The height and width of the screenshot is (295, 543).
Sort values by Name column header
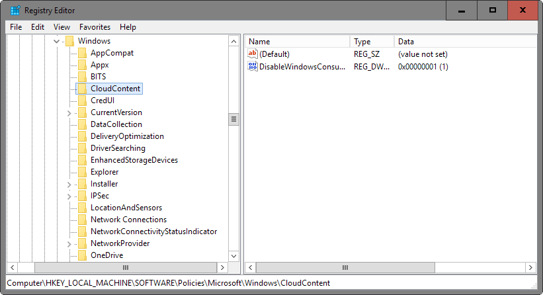coord(298,41)
